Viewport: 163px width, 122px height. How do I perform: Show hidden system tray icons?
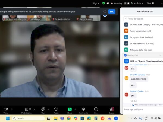coord(131,118)
